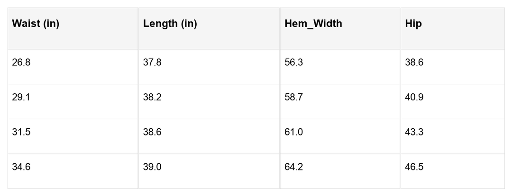Select the hip value 38.6
The height and width of the screenshot is (196, 512).
coord(414,62)
